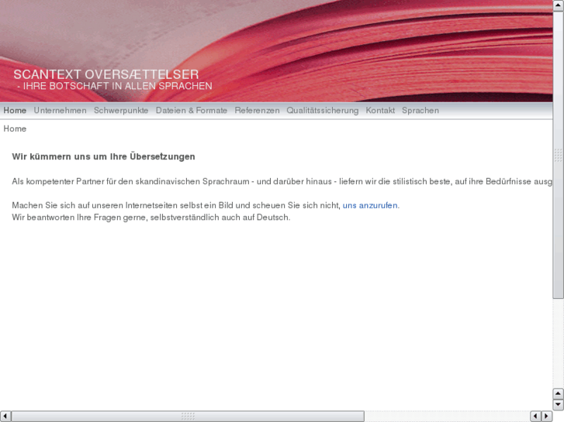Follow the 'uns anzurufen' link
This screenshot has width=564, height=422.
coord(370,205)
